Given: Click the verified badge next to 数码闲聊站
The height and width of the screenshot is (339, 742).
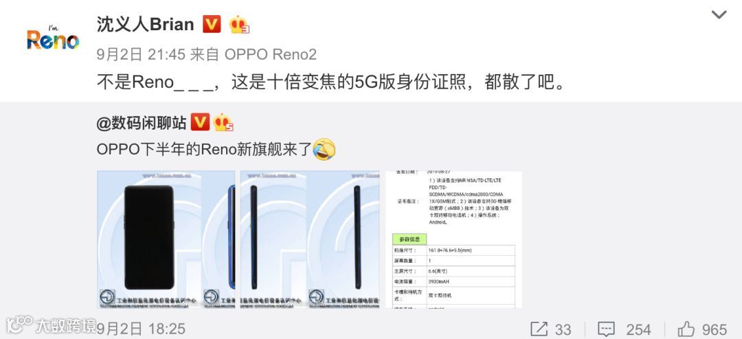Looking at the screenshot, I should pos(200,123).
